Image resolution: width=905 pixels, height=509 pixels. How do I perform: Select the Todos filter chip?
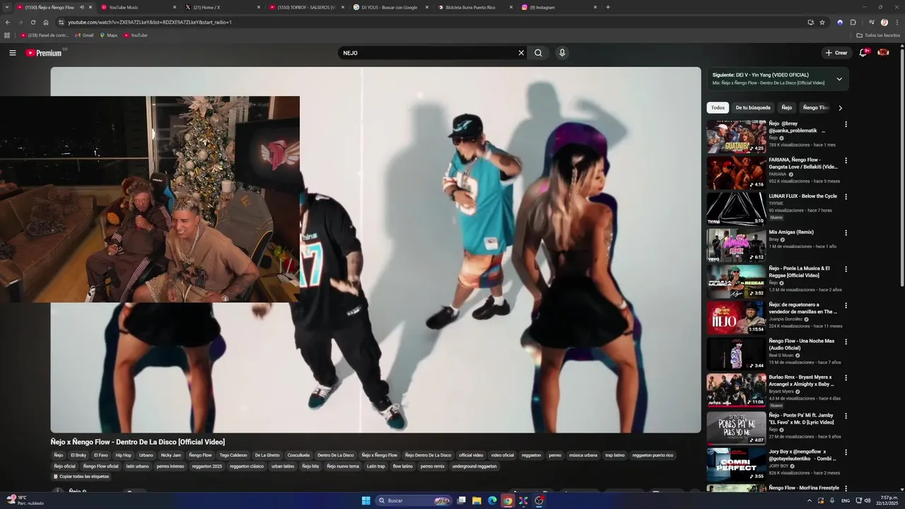718,107
